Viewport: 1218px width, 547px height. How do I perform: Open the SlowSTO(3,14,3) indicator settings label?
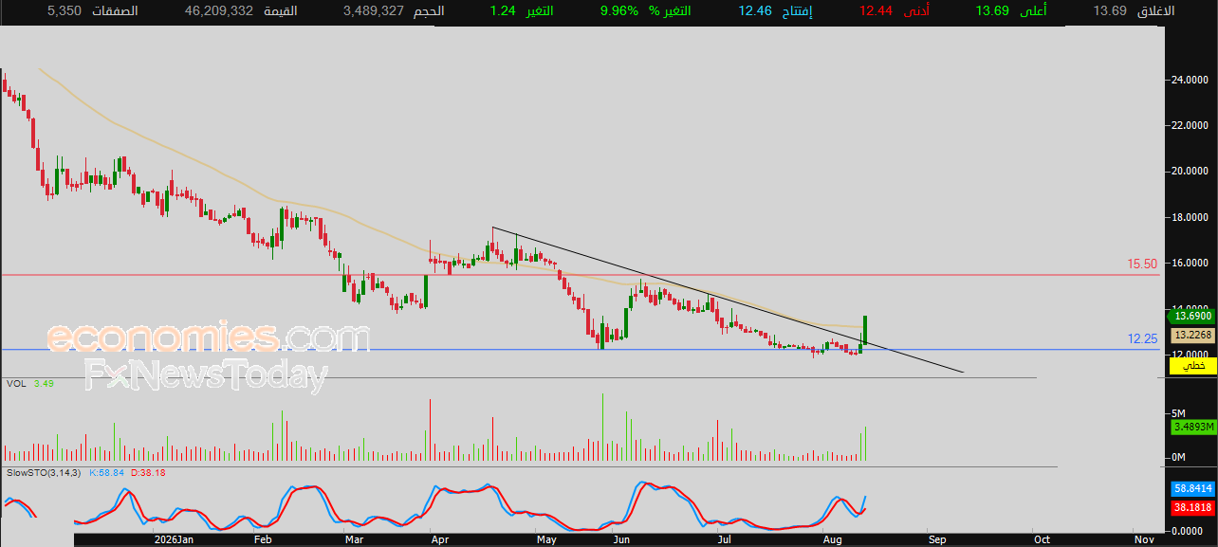(x=46, y=471)
